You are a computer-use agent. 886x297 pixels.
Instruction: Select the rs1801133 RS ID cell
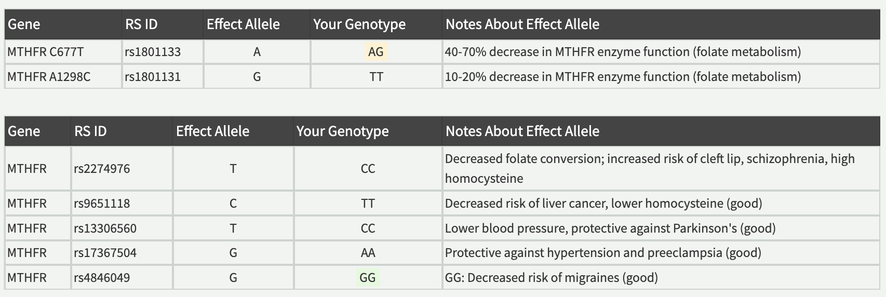coord(163,52)
